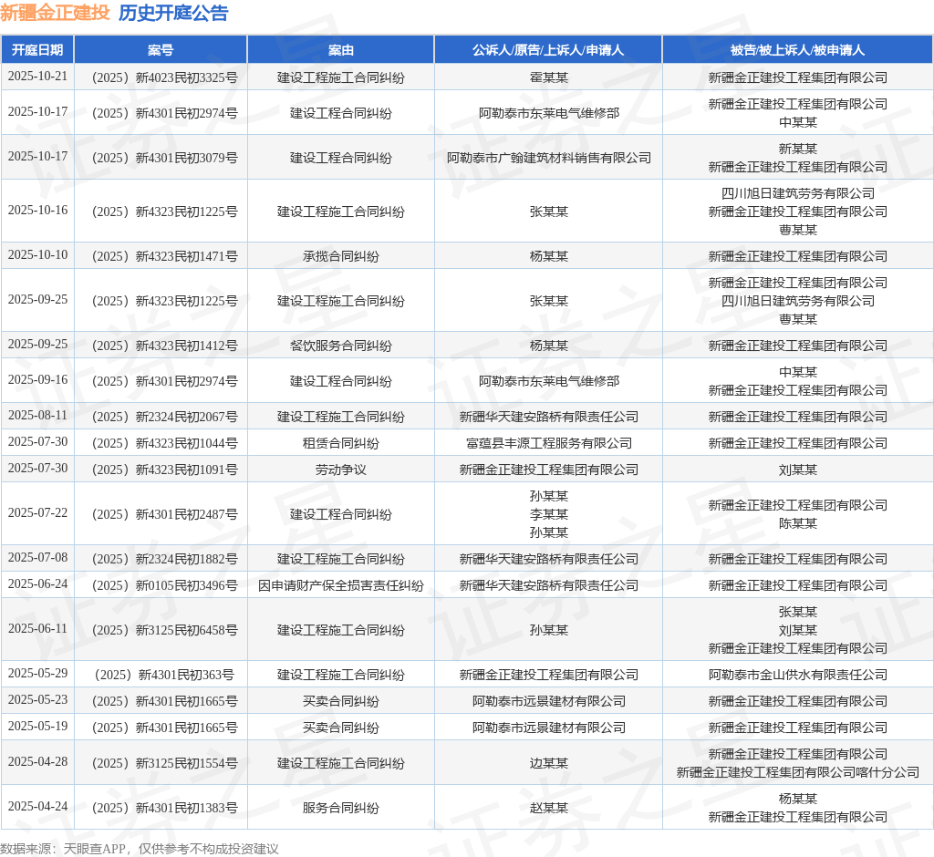Select date cell 2025-06-11
Viewport: 934px width, 857px height.
tap(37, 629)
